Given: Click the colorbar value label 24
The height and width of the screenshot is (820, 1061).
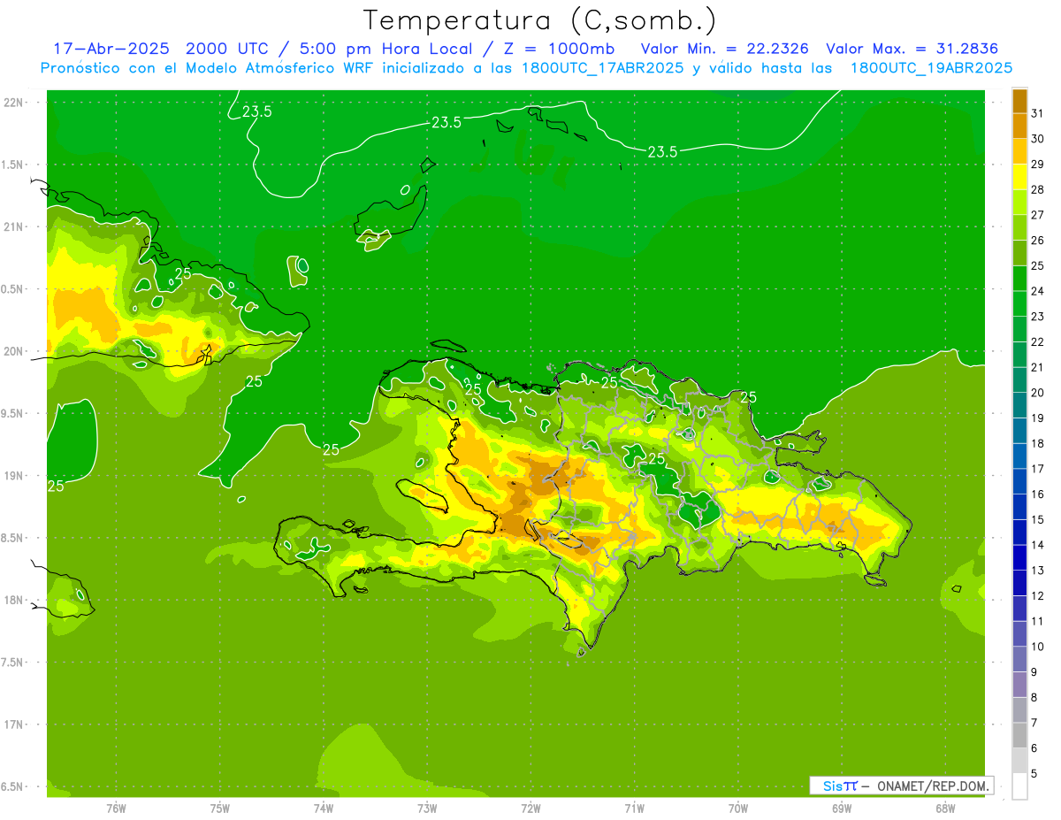Looking at the screenshot, I should click(x=1037, y=291).
